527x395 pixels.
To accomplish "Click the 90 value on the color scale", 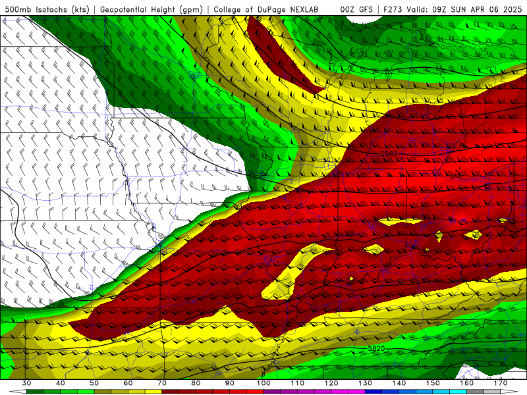I will pos(230,383).
